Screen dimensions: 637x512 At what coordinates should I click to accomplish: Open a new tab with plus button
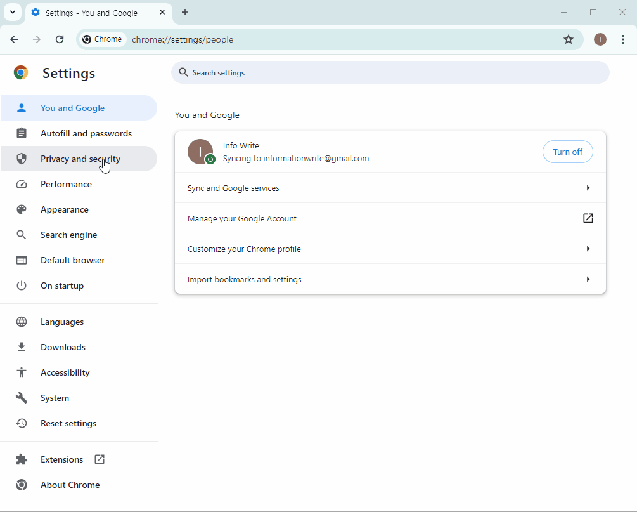[x=185, y=12]
